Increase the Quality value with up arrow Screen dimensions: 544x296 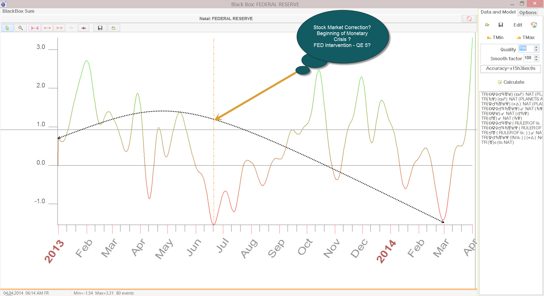(x=536, y=47)
